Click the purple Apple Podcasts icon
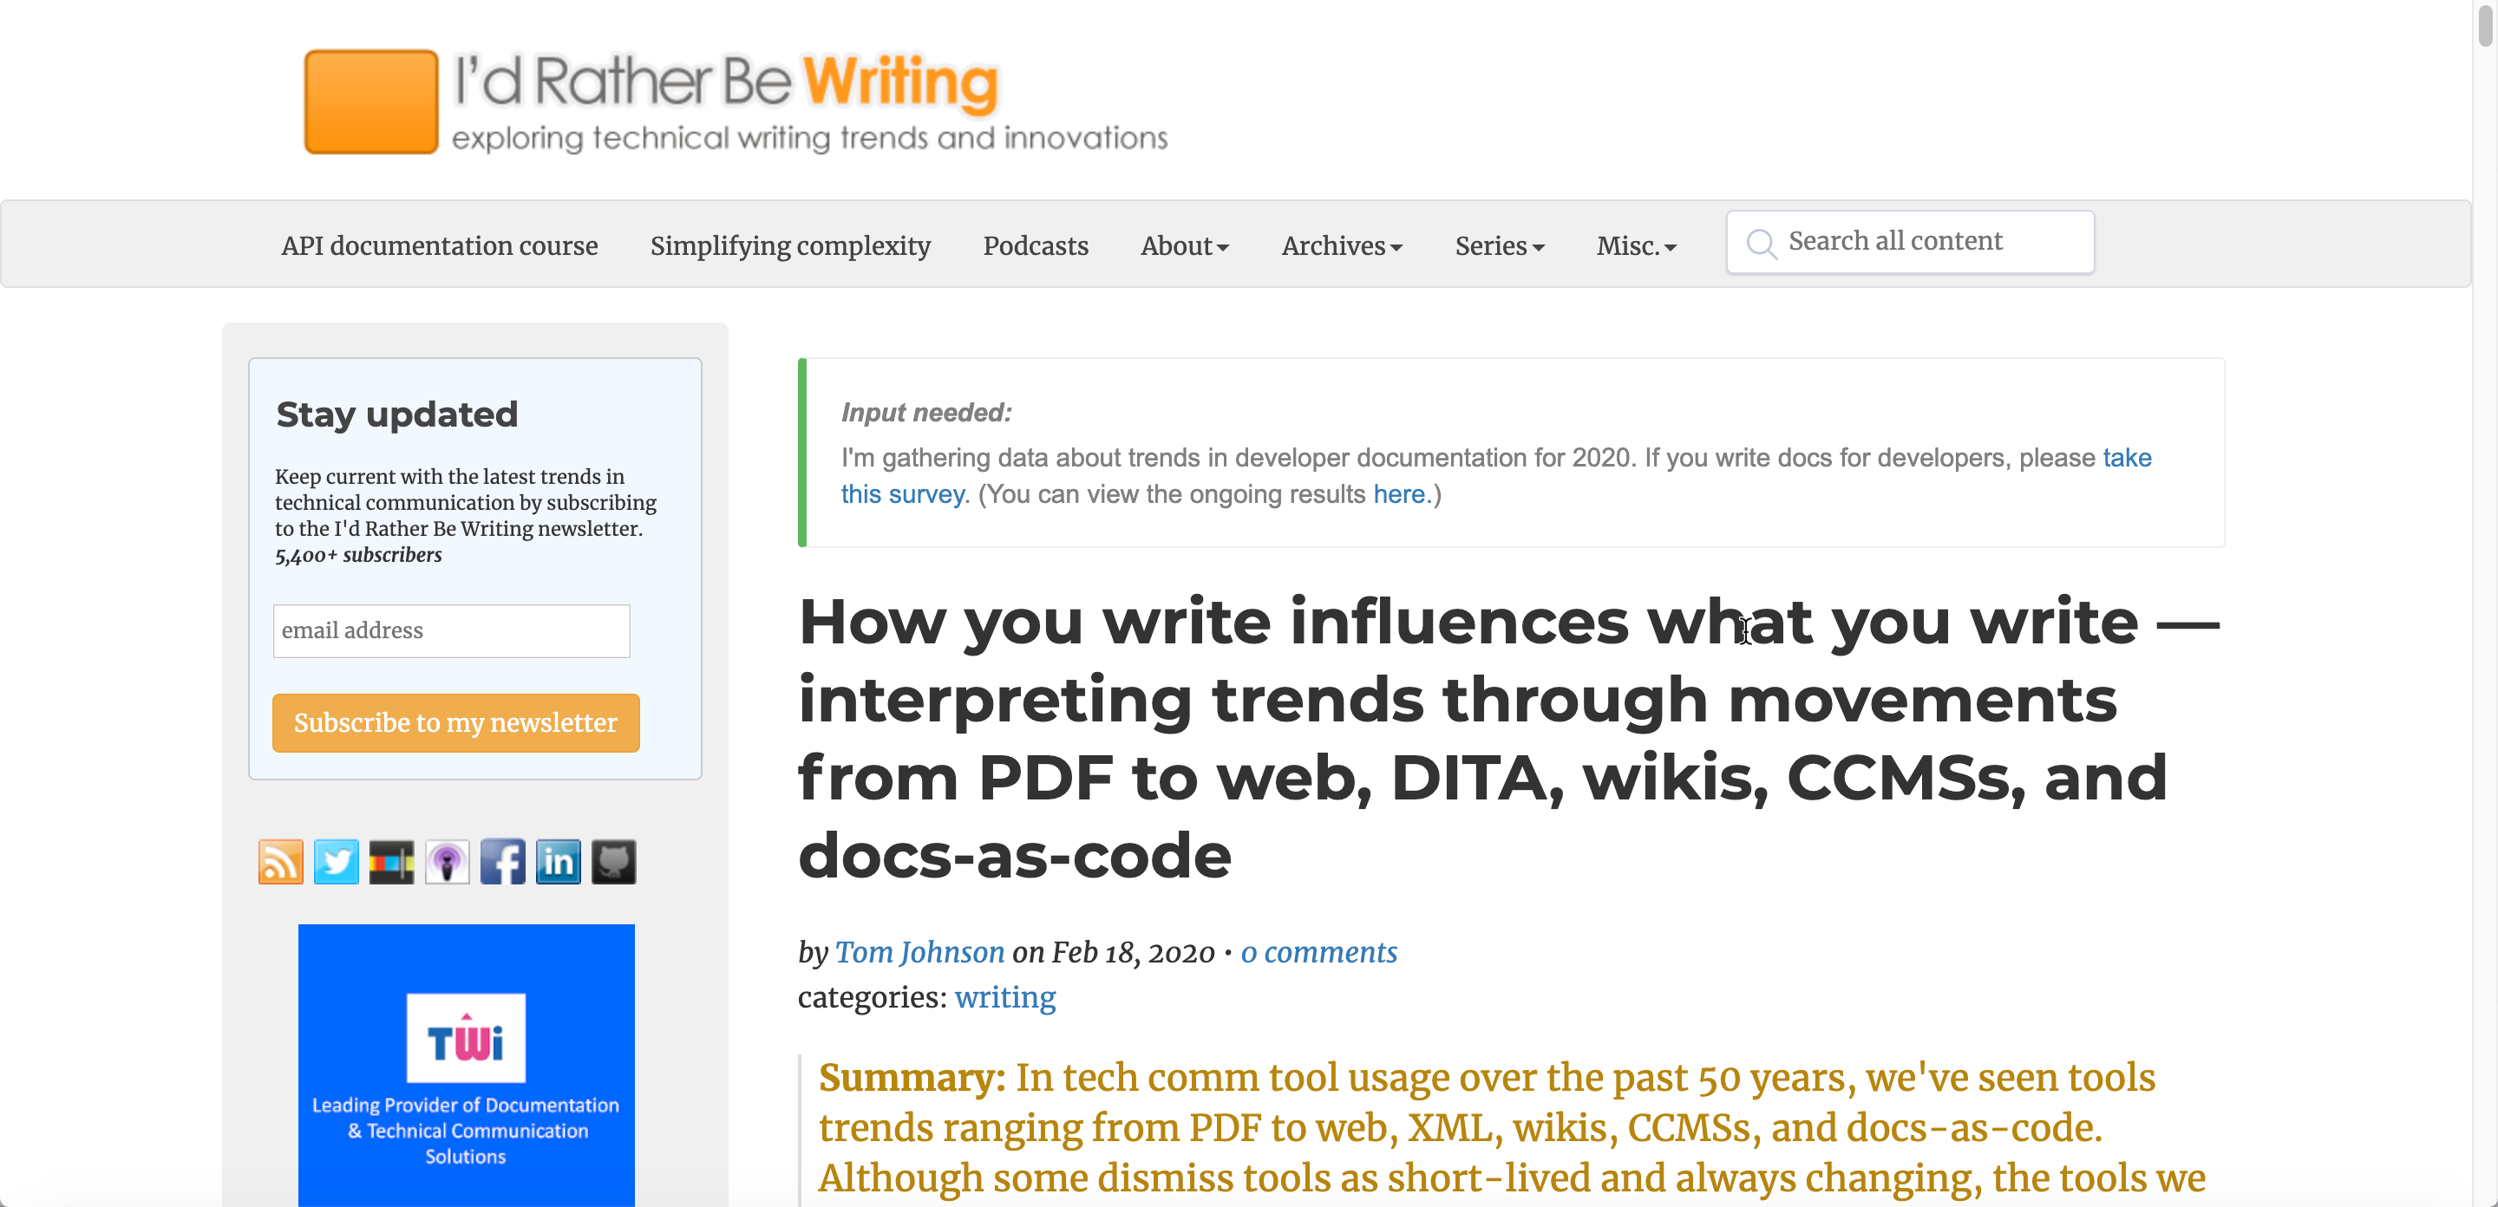 pos(447,861)
